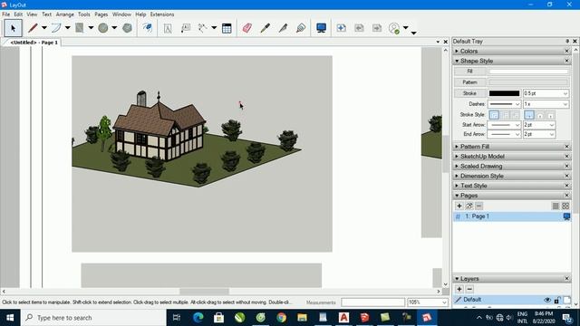Open the Arrange menu
Screen dimensions: 580x326
point(64,14)
